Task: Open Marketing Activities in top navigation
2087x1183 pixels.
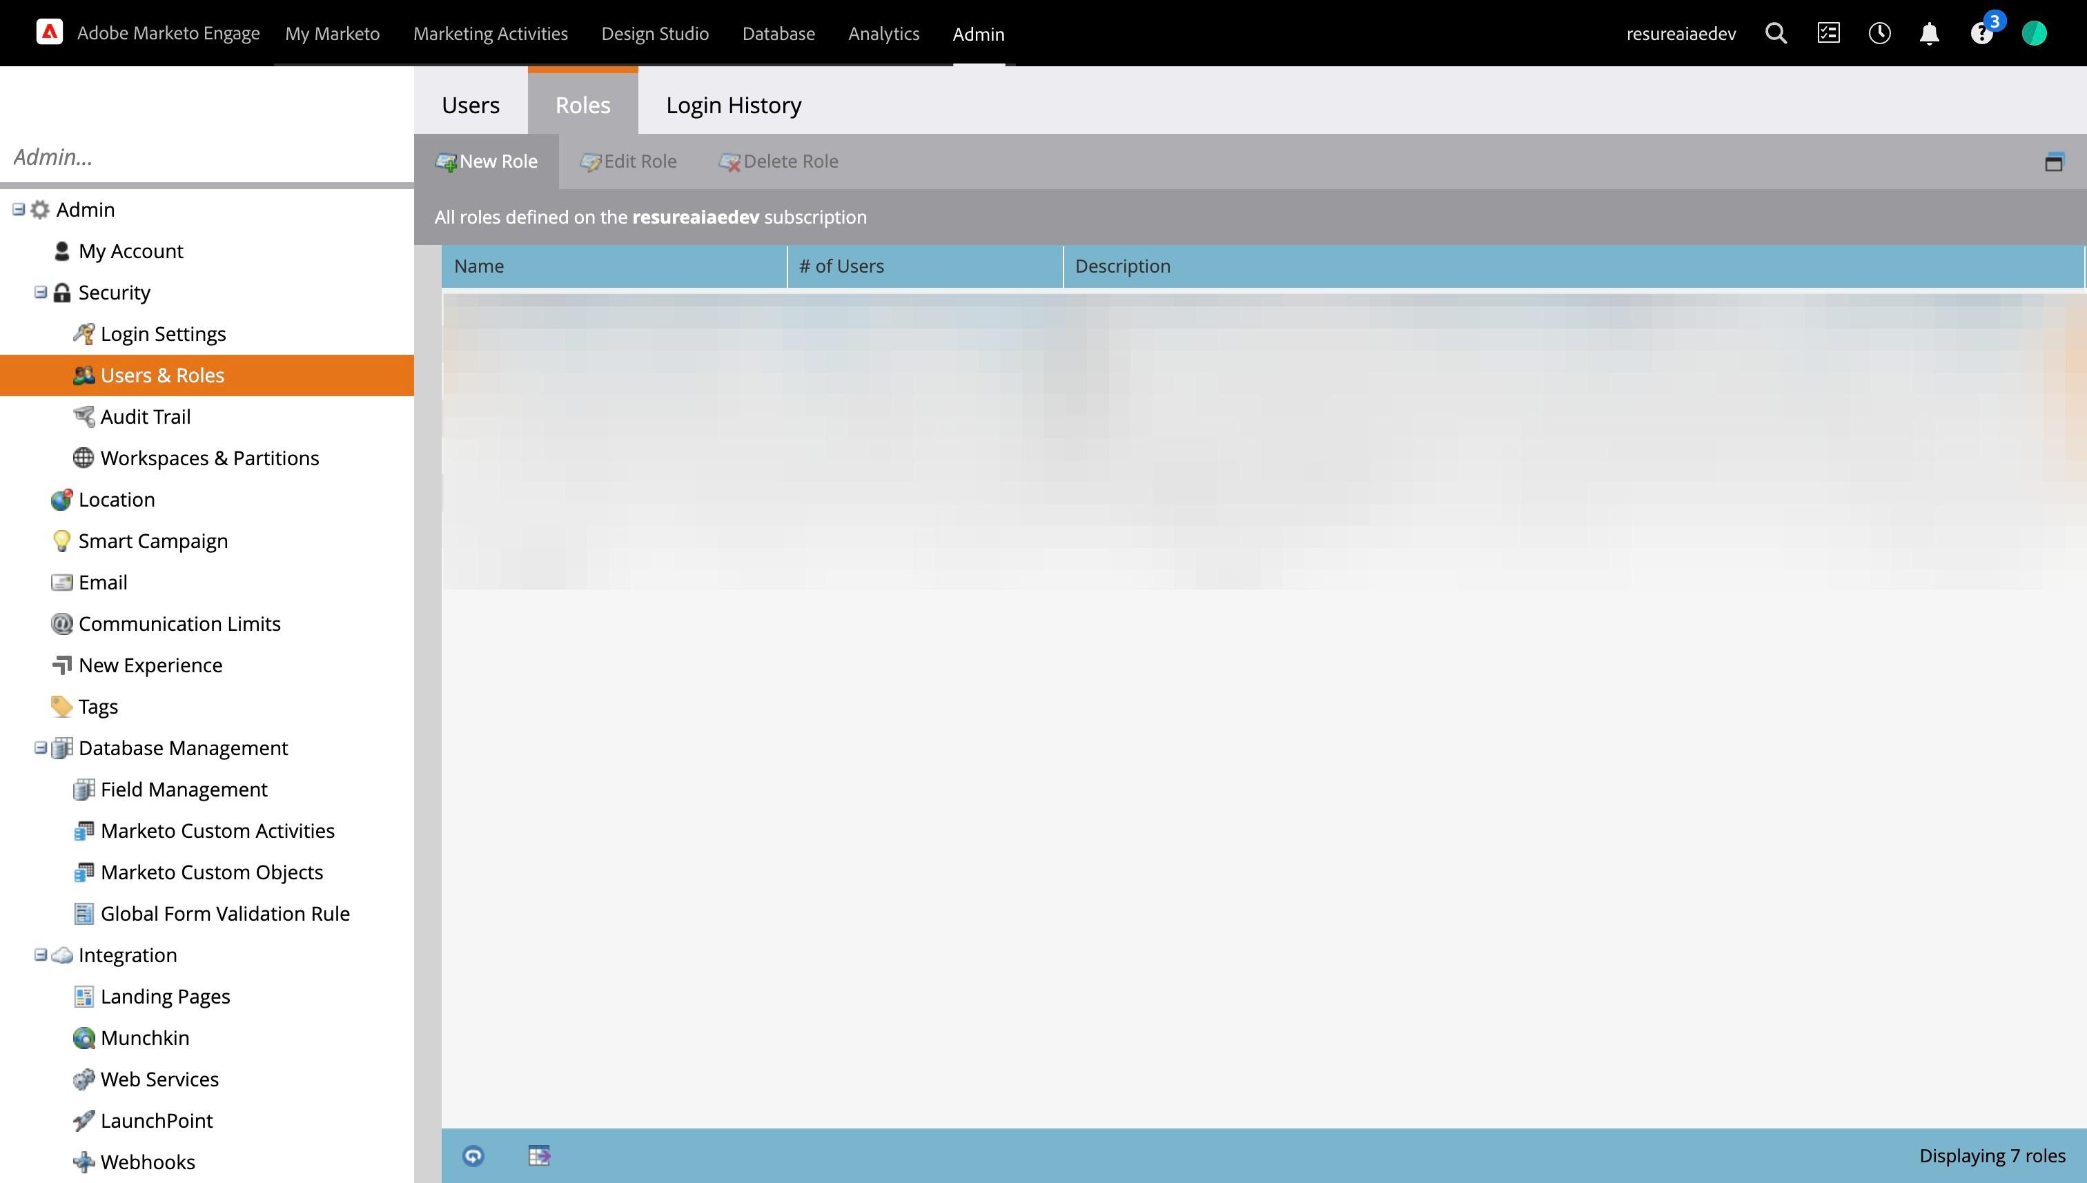Action: coord(490,33)
